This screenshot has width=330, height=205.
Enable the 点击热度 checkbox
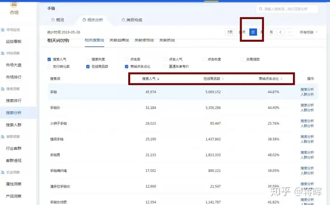coord(204,60)
